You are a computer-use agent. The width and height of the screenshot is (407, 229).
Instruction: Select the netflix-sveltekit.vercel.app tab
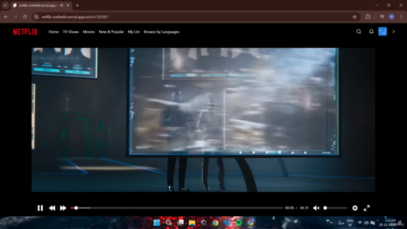coord(41,6)
